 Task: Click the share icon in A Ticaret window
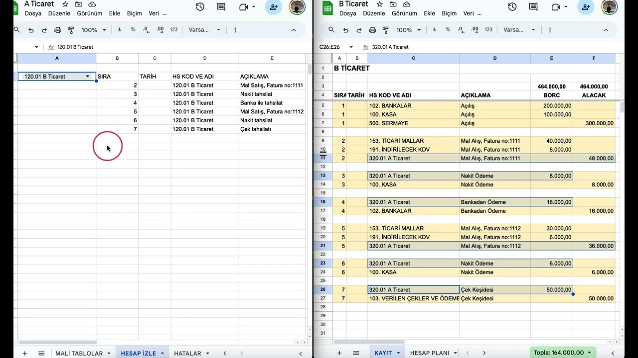point(274,7)
